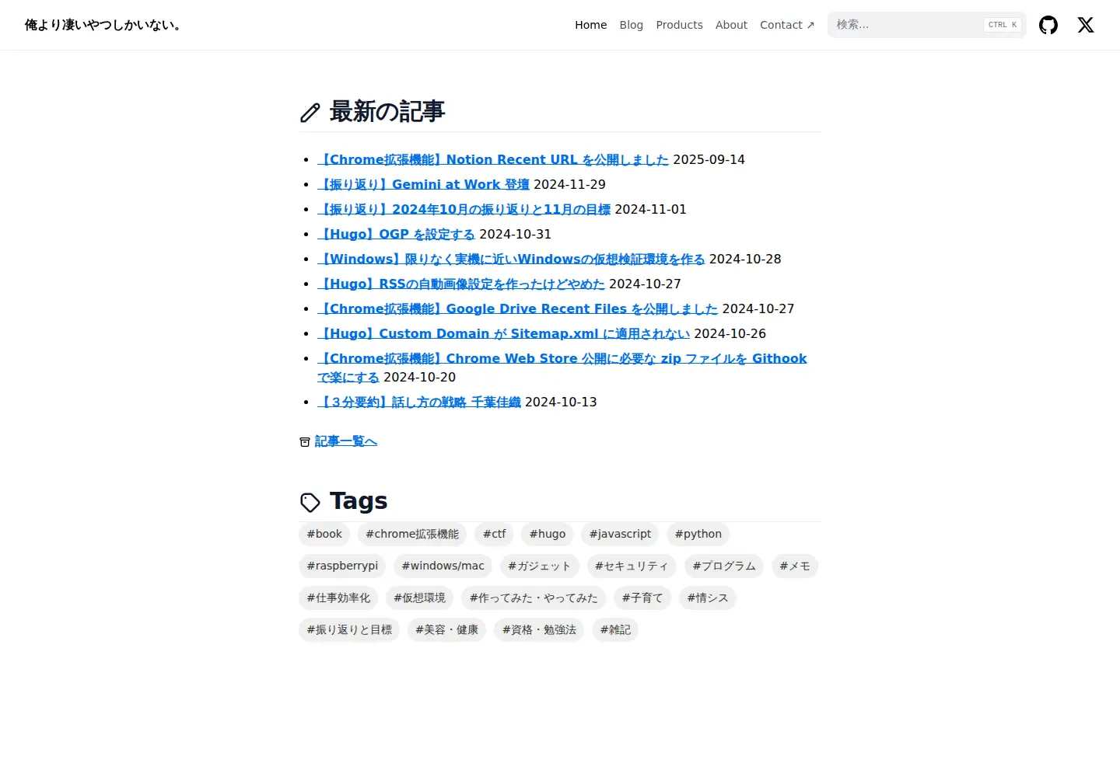
Task: Open the Notion Recent URL article
Action: click(x=493, y=159)
